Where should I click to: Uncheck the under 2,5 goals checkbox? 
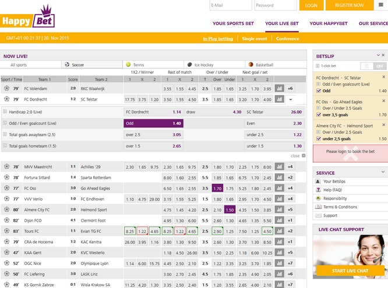[x=319, y=138]
